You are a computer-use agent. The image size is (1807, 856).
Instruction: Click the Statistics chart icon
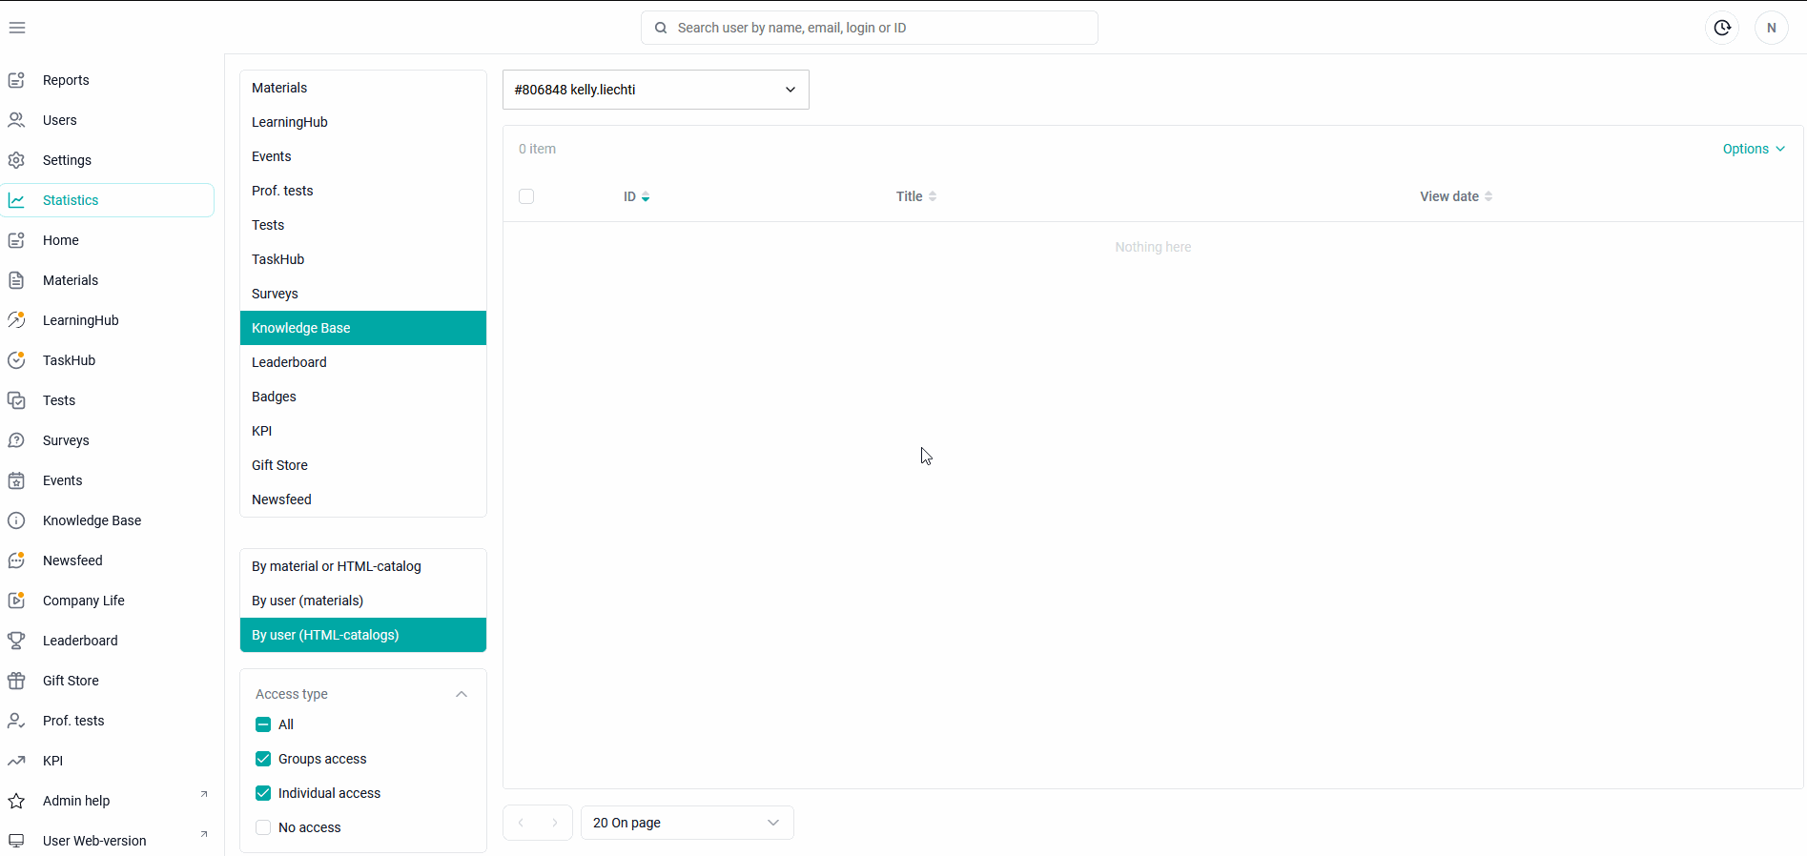(16, 200)
